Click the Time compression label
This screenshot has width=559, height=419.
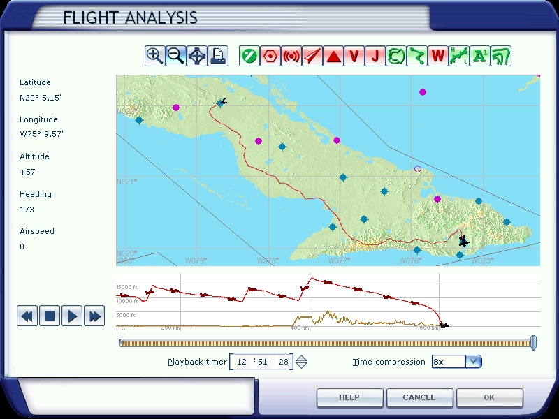(389, 362)
